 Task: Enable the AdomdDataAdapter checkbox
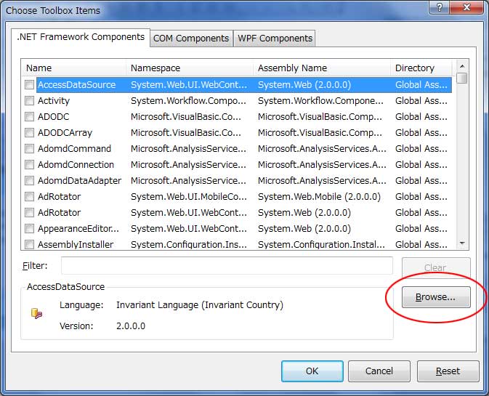pos(29,180)
